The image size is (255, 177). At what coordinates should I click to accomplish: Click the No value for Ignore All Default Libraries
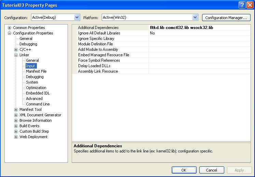pyautogui.click(x=152, y=33)
